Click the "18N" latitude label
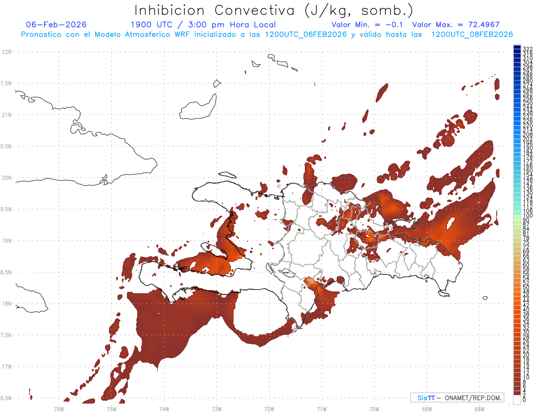The width and height of the screenshot is (538, 415). (x=7, y=304)
